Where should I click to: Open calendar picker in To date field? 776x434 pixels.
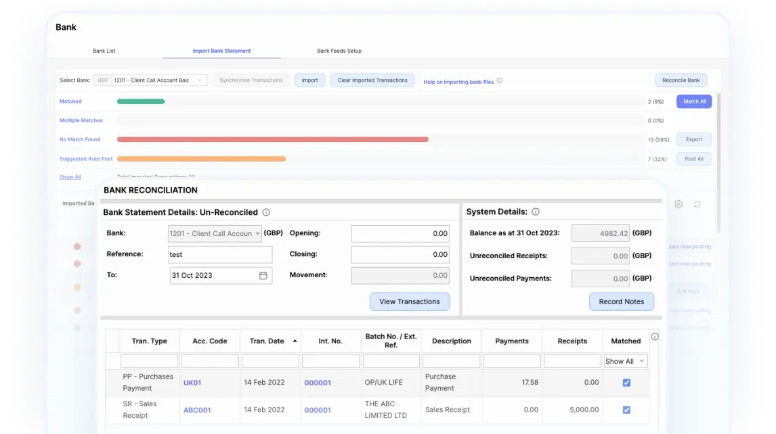tap(263, 275)
